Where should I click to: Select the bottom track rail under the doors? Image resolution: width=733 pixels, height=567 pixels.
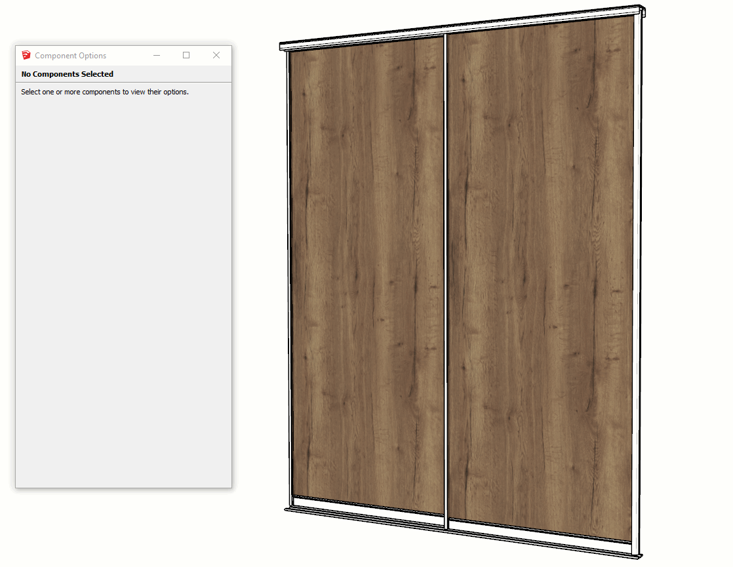pos(459,531)
